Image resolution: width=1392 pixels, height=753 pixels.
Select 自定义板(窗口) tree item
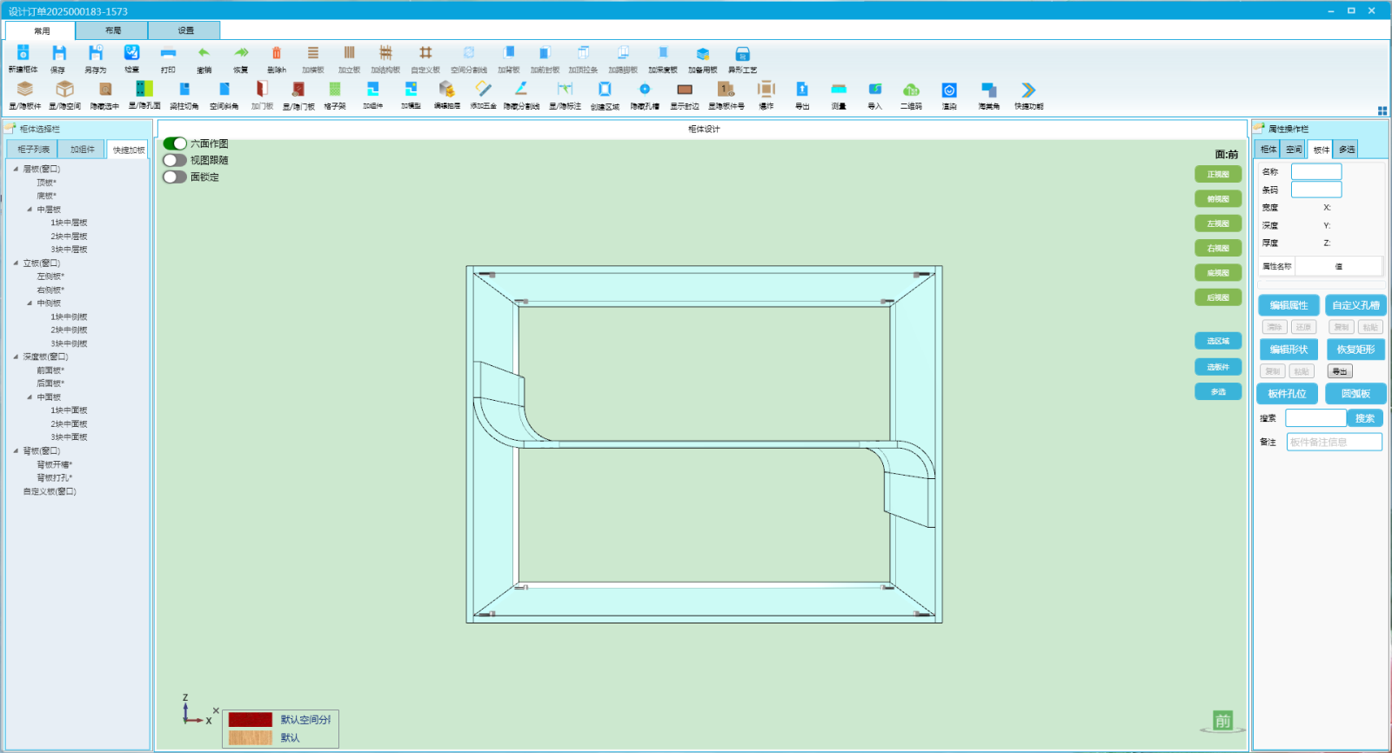click(x=50, y=491)
